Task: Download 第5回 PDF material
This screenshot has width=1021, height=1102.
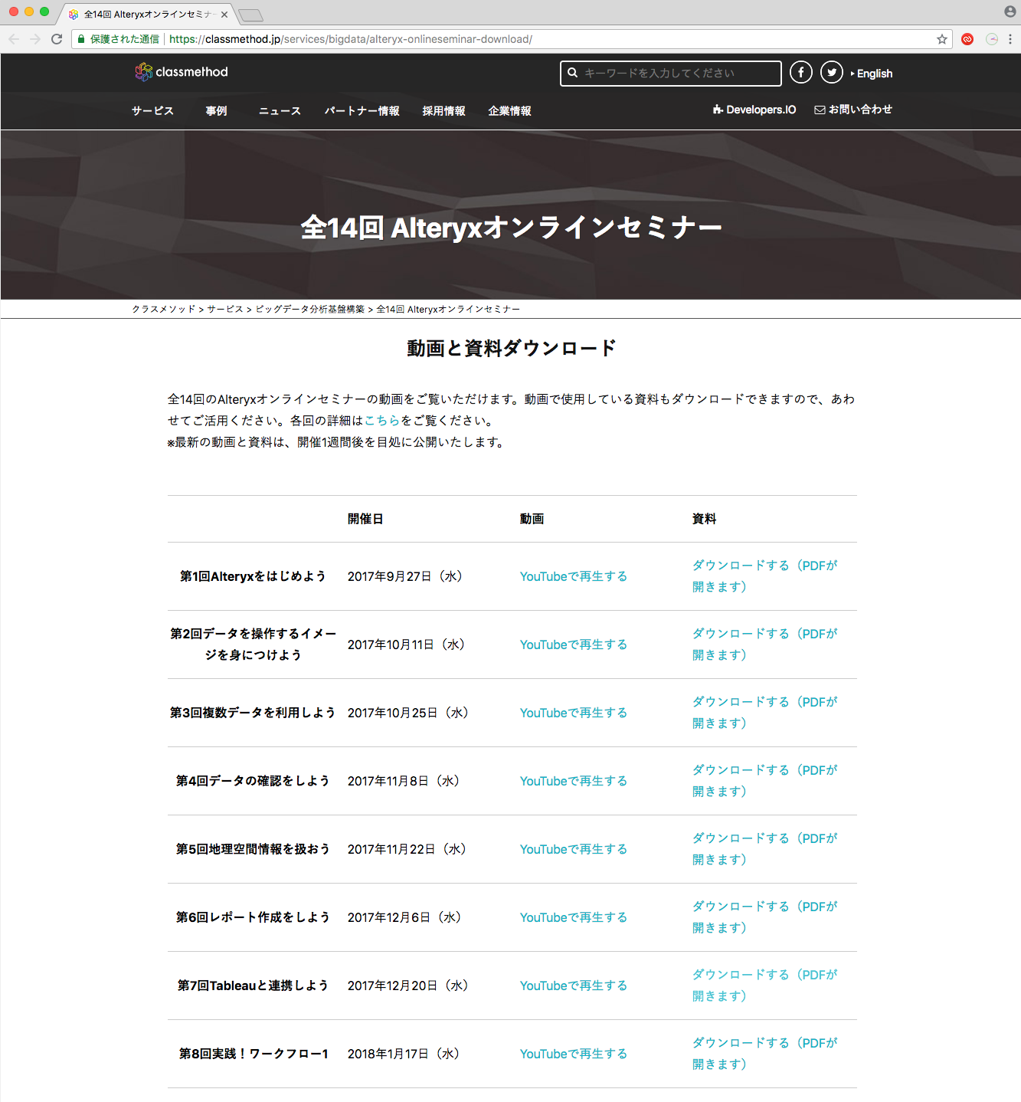Action: click(765, 849)
